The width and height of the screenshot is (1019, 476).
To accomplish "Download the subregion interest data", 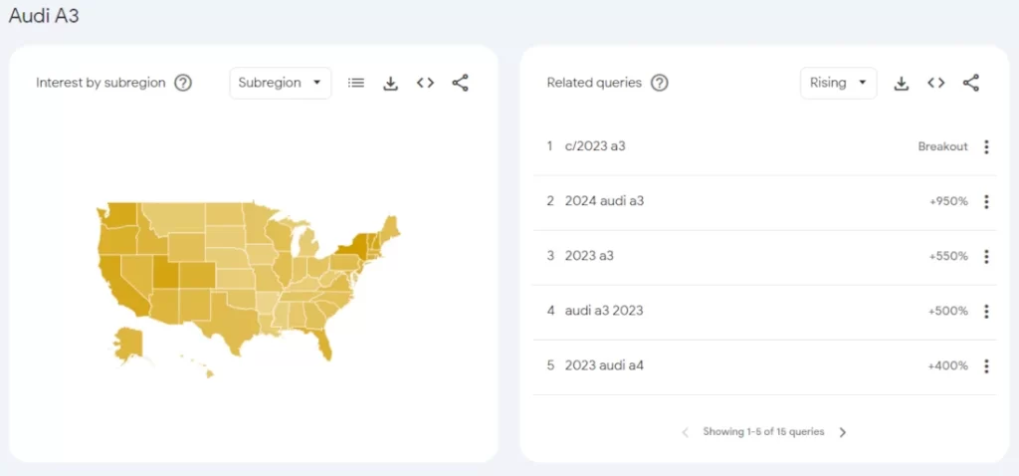I will click(x=390, y=83).
